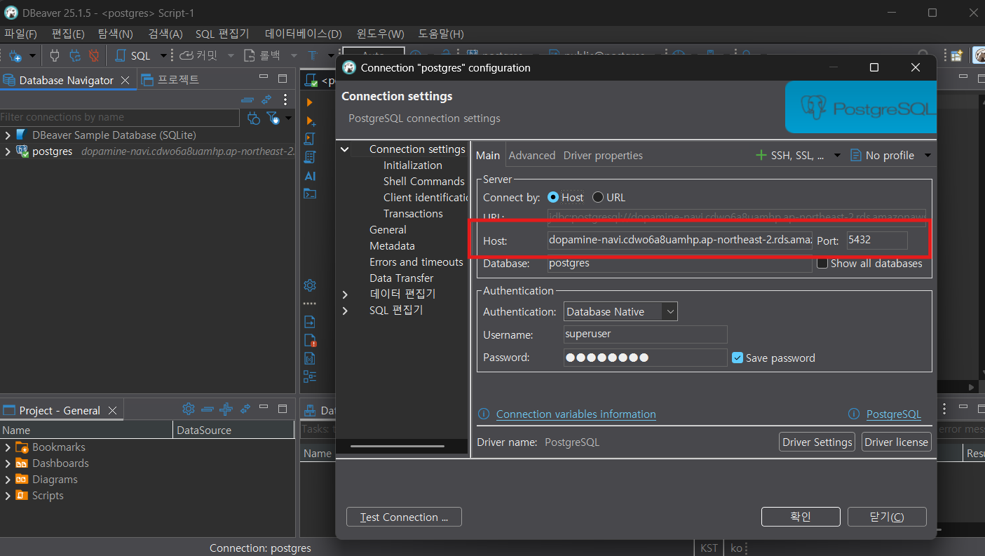This screenshot has width=985, height=556.
Task: Click the Driver Settings button
Action: (x=817, y=442)
